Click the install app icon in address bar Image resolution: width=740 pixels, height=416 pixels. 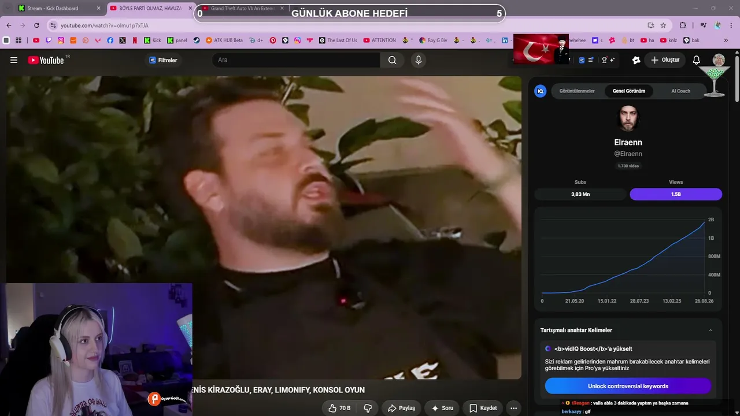click(x=651, y=25)
